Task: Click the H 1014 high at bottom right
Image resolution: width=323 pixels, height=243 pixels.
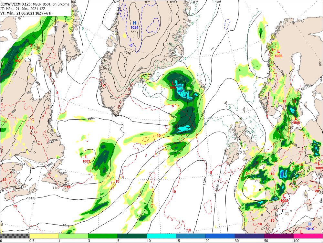Action: tap(310, 226)
